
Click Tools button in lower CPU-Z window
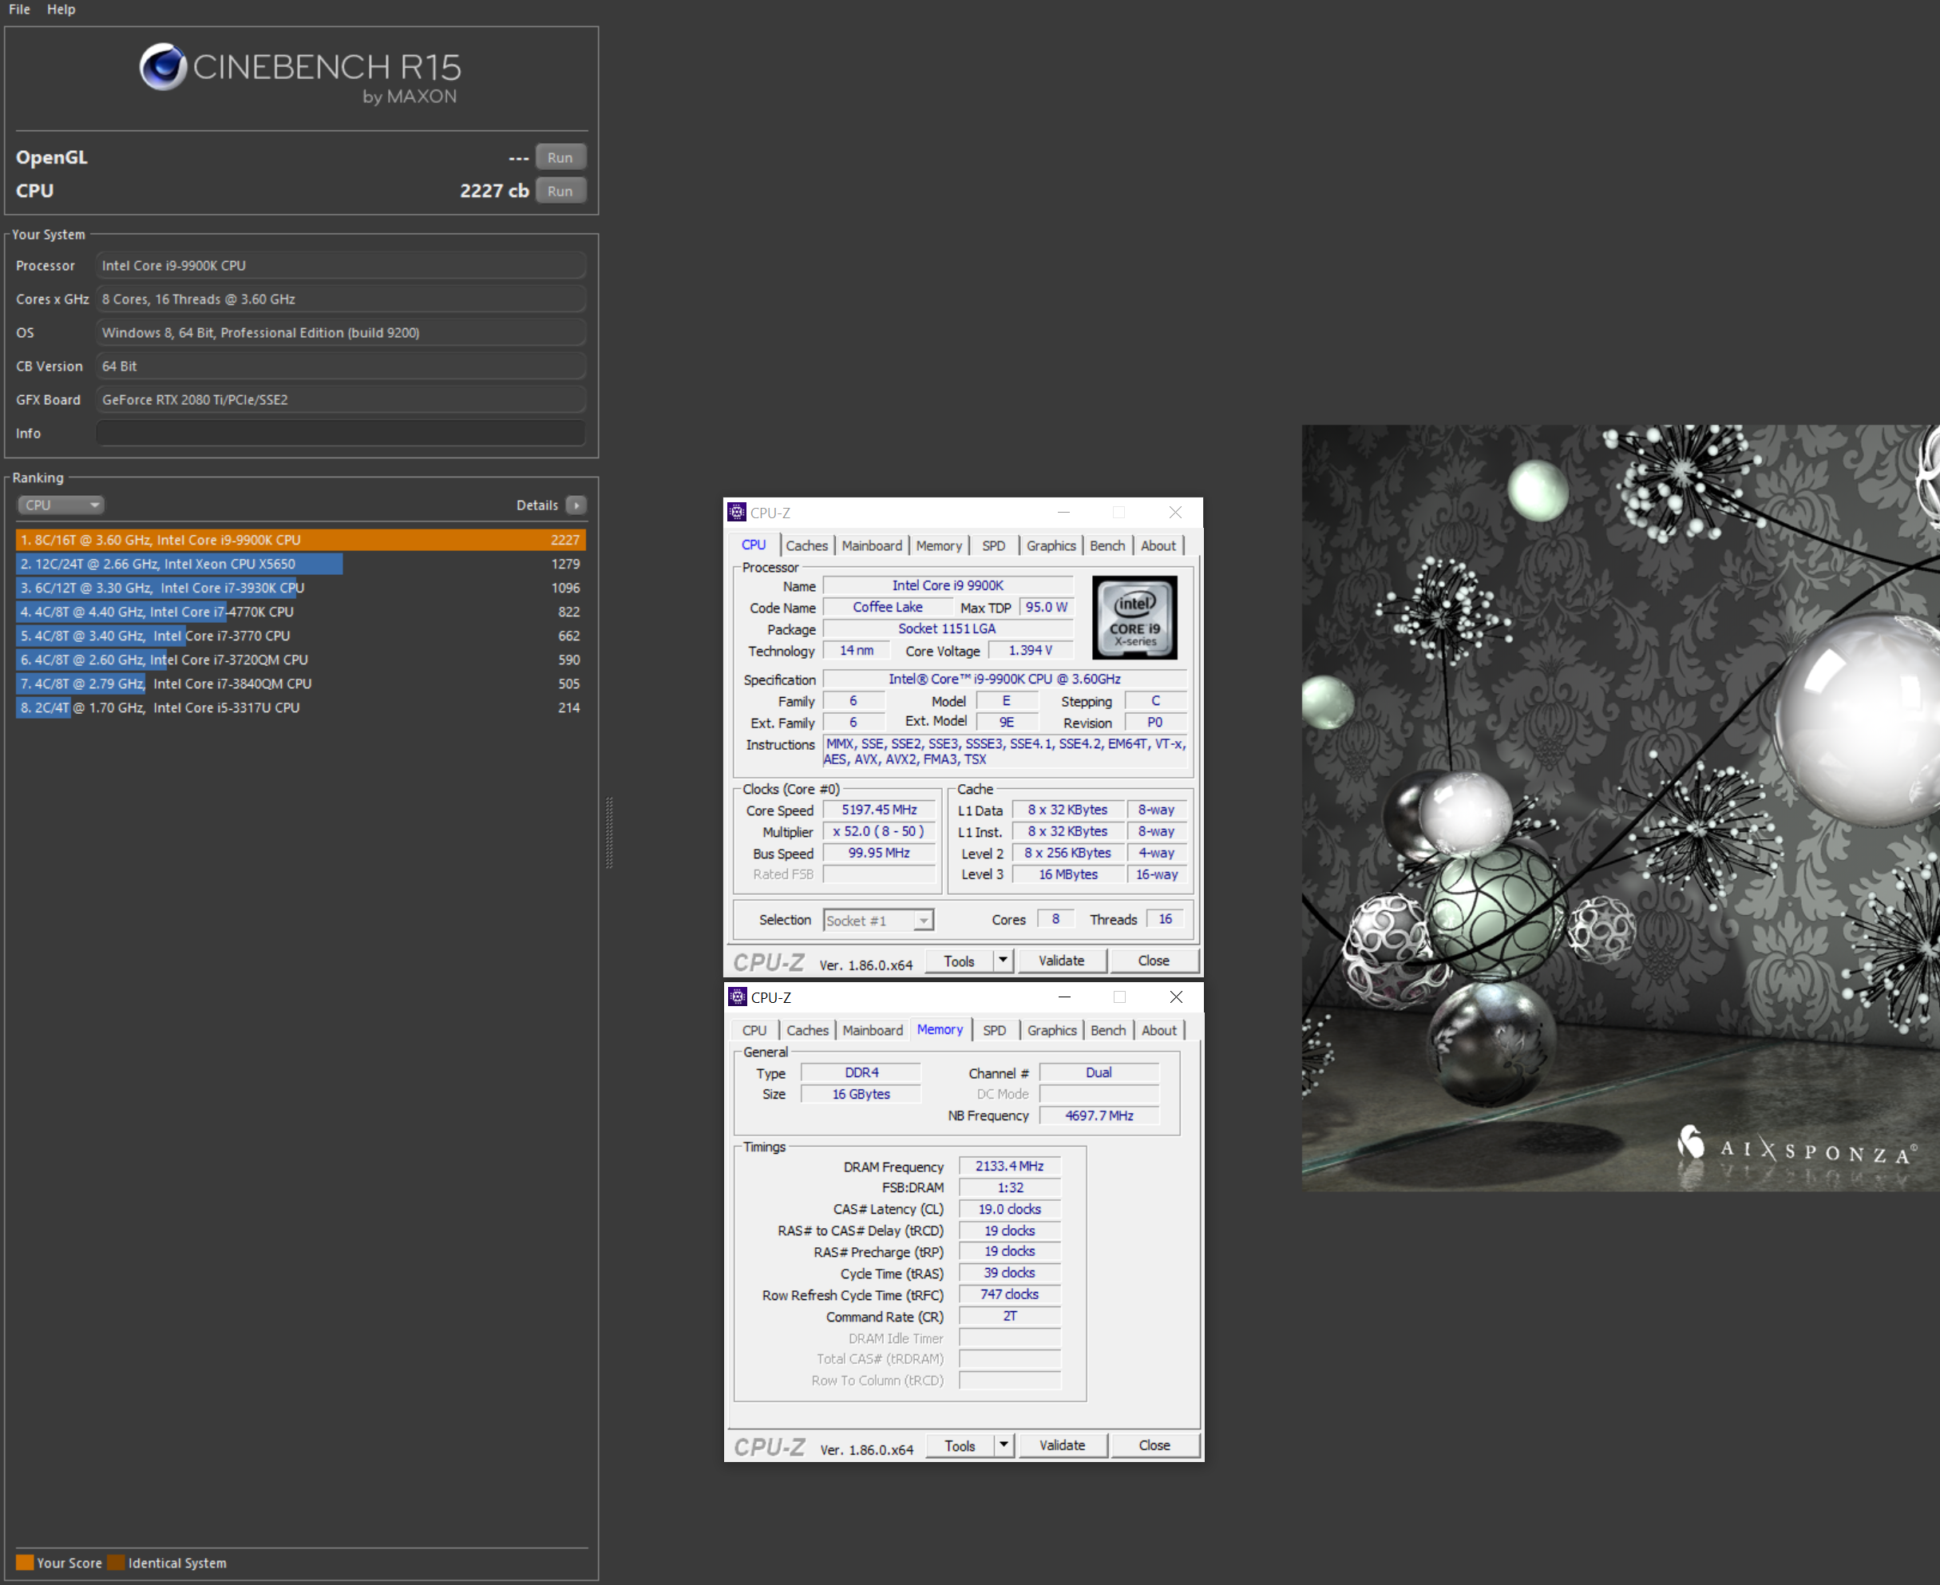(x=960, y=1446)
